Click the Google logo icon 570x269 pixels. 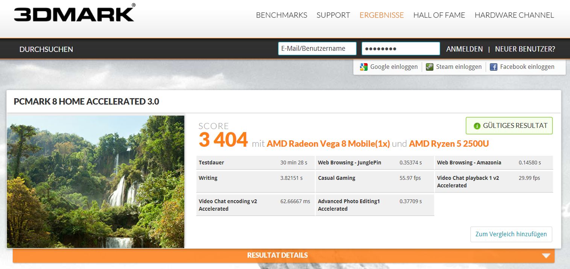pos(363,67)
